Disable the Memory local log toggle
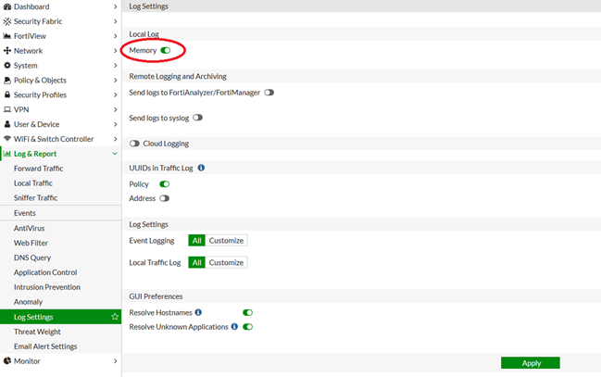Screen dimensions: 601x377 pyautogui.click(x=165, y=50)
